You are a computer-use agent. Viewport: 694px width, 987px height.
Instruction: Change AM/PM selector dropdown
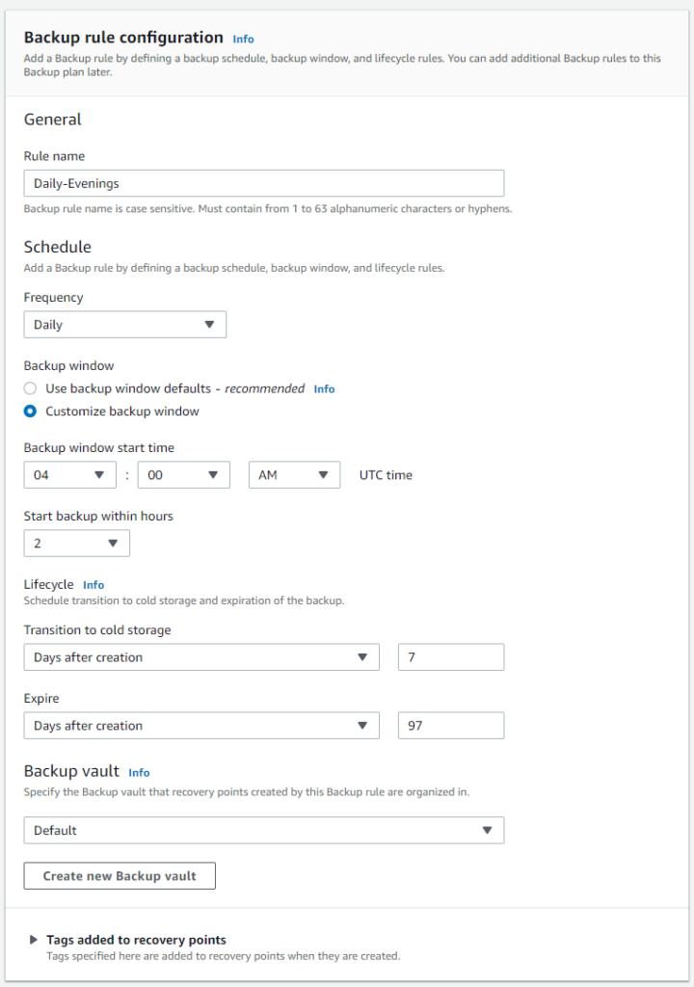click(x=294, y=475)
